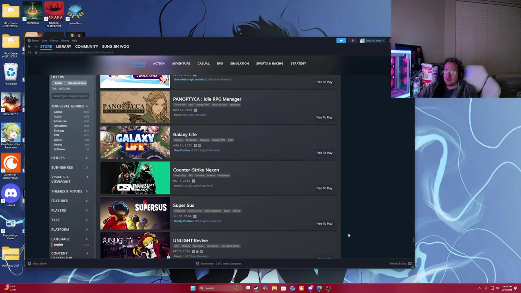
Task: Open the Friends menu
Action: (54, 41)
